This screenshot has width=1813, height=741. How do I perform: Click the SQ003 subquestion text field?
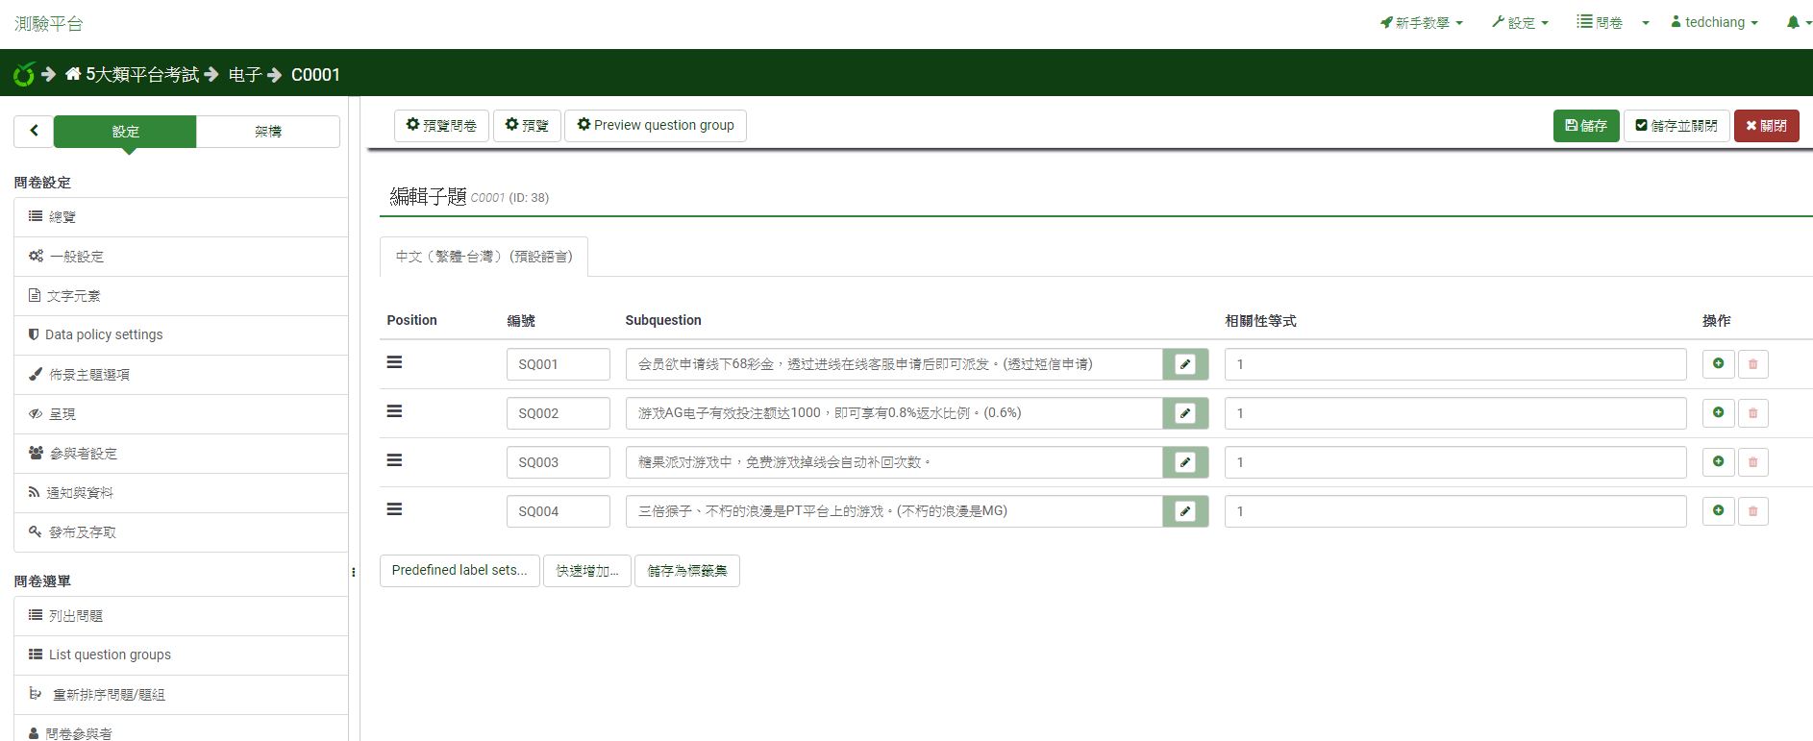tap(894, 462)
